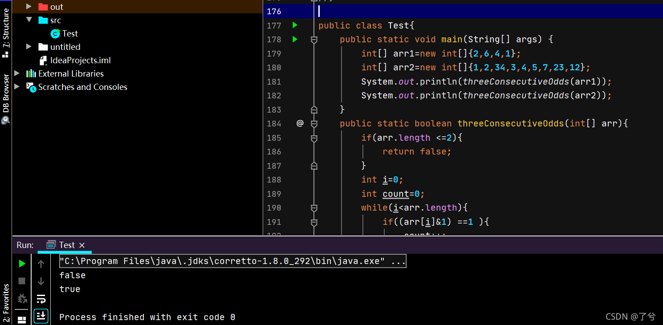Click class name 'Test' on line 177
663x325 pixels.
399,25
